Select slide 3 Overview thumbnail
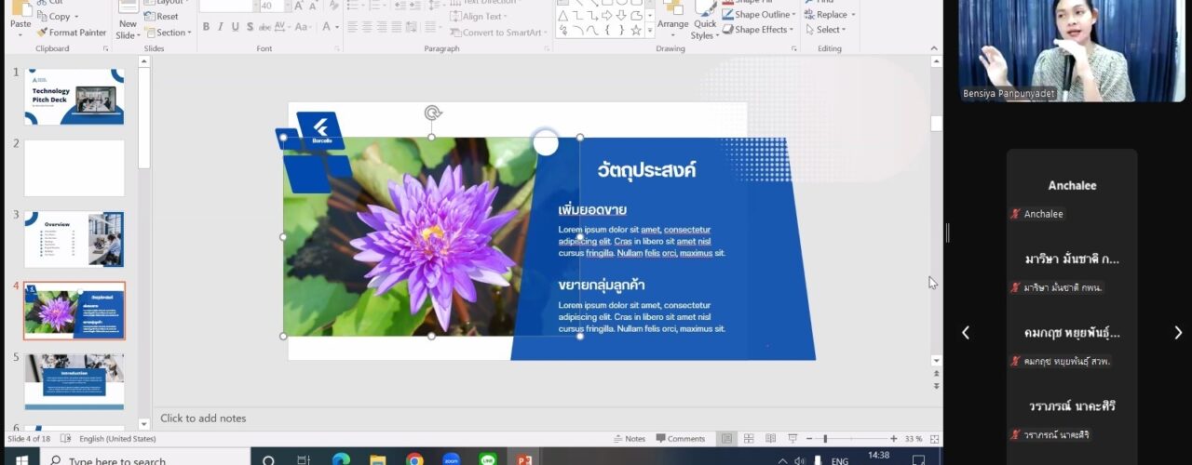Image resolution: width=1192 pixels, height=465 pixels. [x=74, y=239]
